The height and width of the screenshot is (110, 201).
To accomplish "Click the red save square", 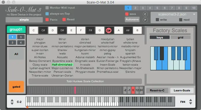I will coord(127,14).
